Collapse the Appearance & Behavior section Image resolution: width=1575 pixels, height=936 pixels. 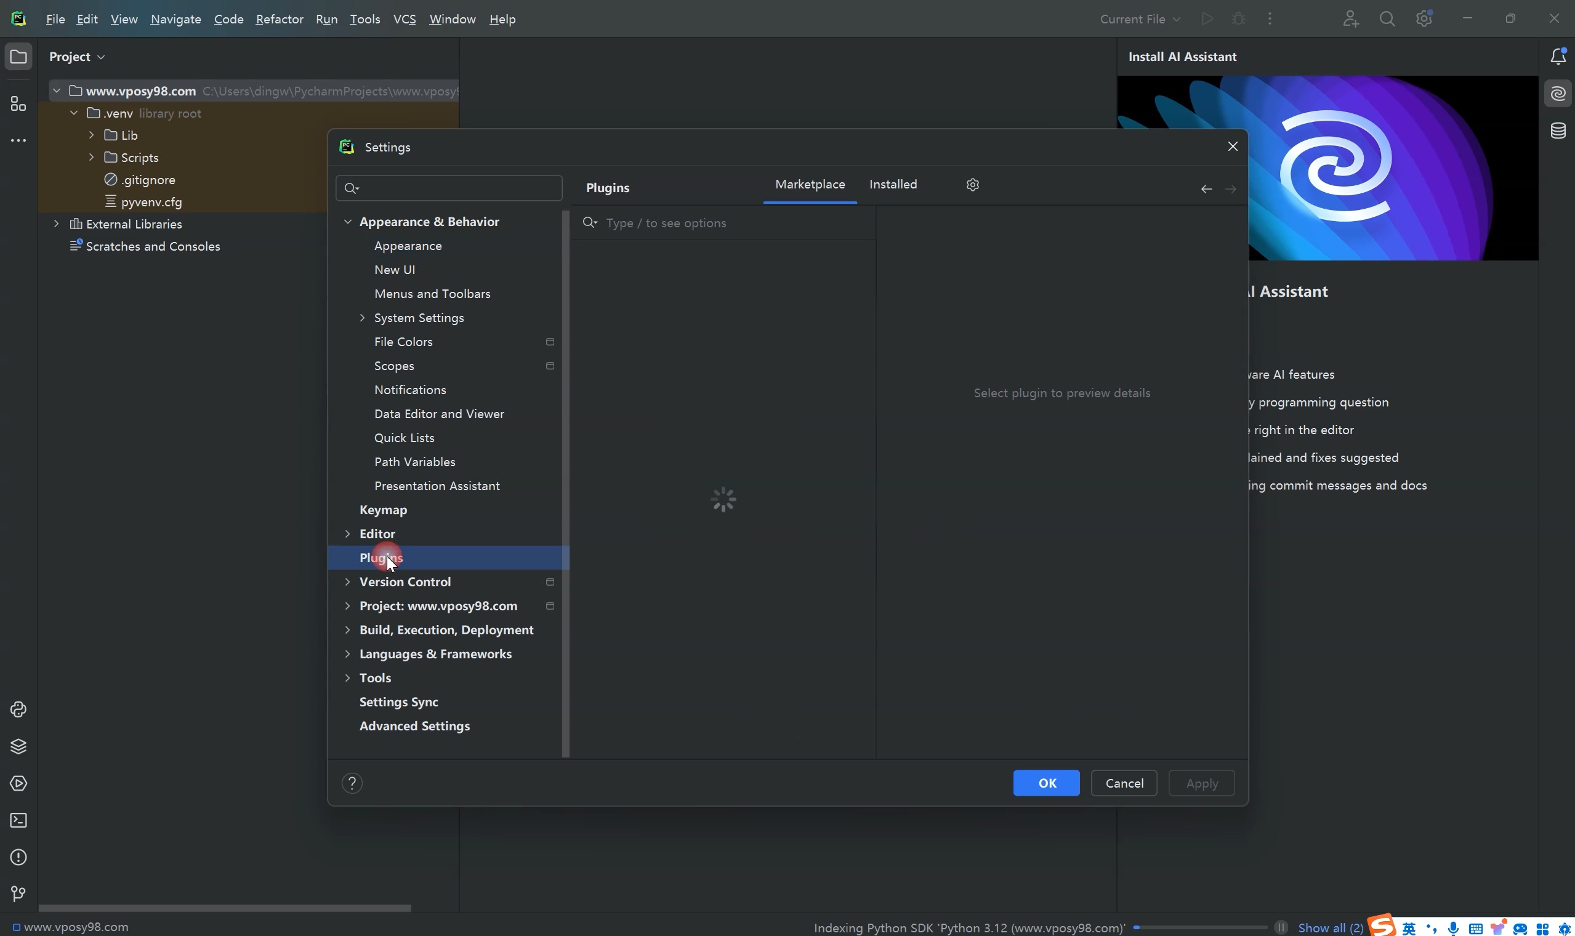pyautogui.click(x=347, y=222)
